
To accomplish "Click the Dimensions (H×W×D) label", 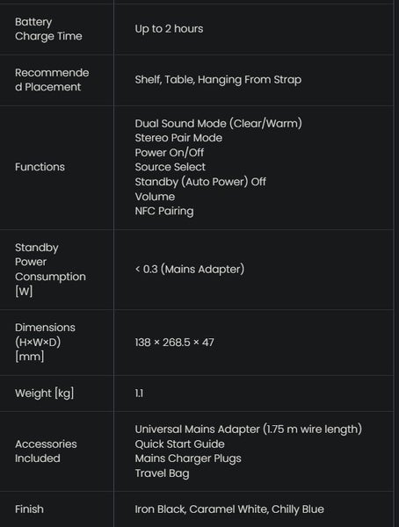I will click(x=45, y=343).
